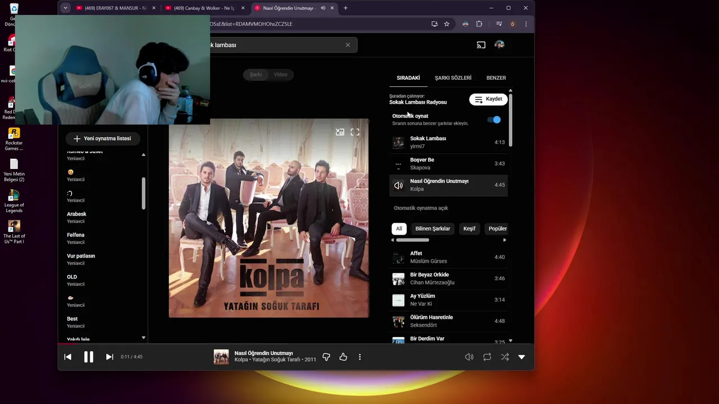
Task: Click the speaker icon on Nasıl Öğrendin Unutmayı
Action: [x=398, y=185]
